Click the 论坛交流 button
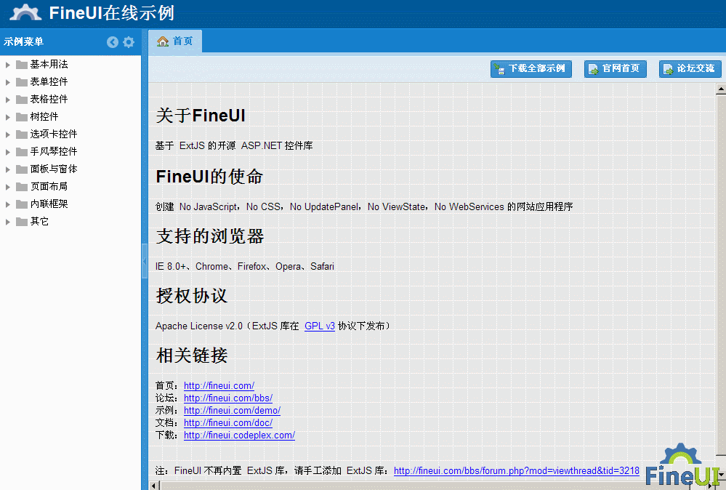Image resolution: width=726 pixels, height=490 pixels. click(690, 69)
